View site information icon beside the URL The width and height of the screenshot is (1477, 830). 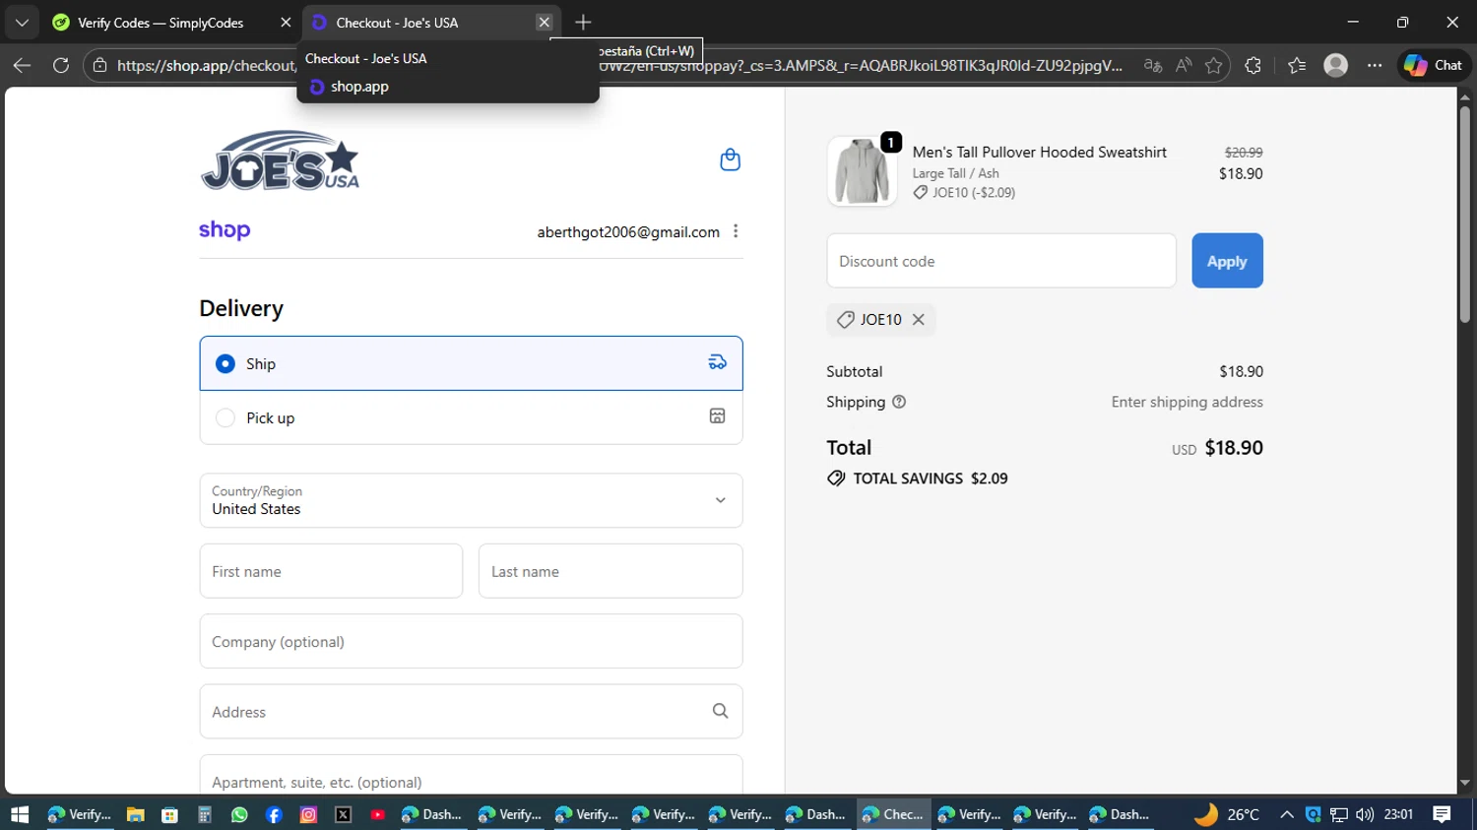point(99,65)
